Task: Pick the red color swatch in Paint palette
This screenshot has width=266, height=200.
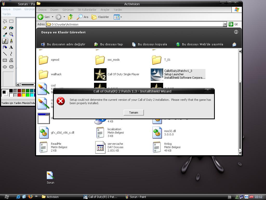Action: click(x=19, y=95)
